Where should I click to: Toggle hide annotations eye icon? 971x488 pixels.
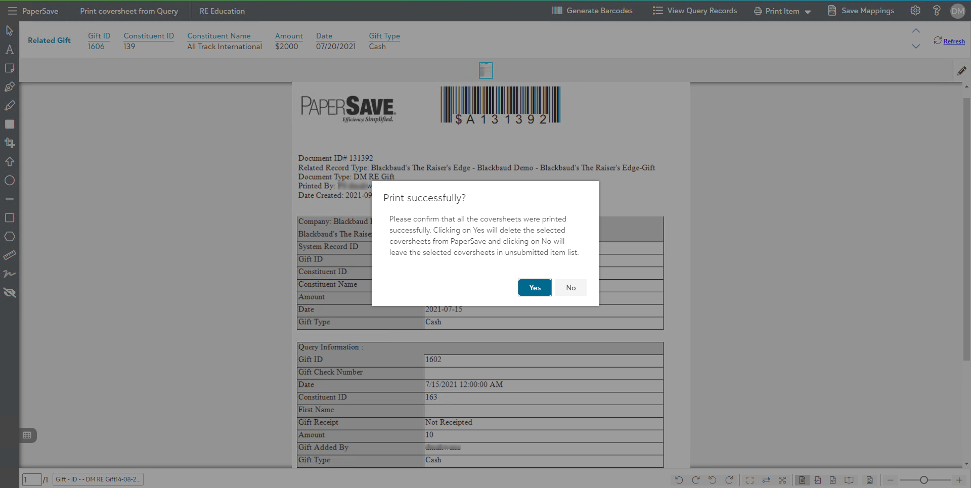(10, 293)
